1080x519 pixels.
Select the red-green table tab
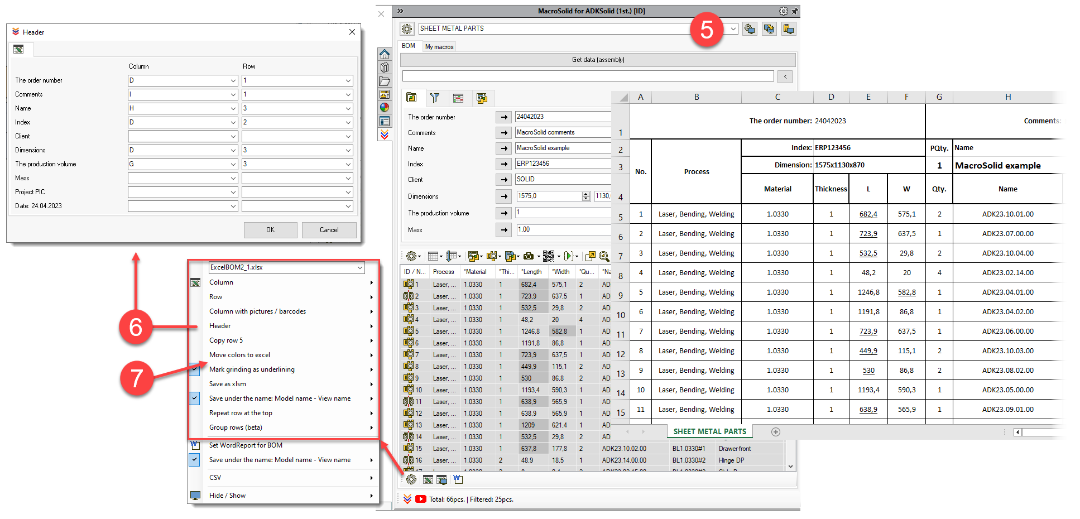pyautogui.click(x=458, y=98)
